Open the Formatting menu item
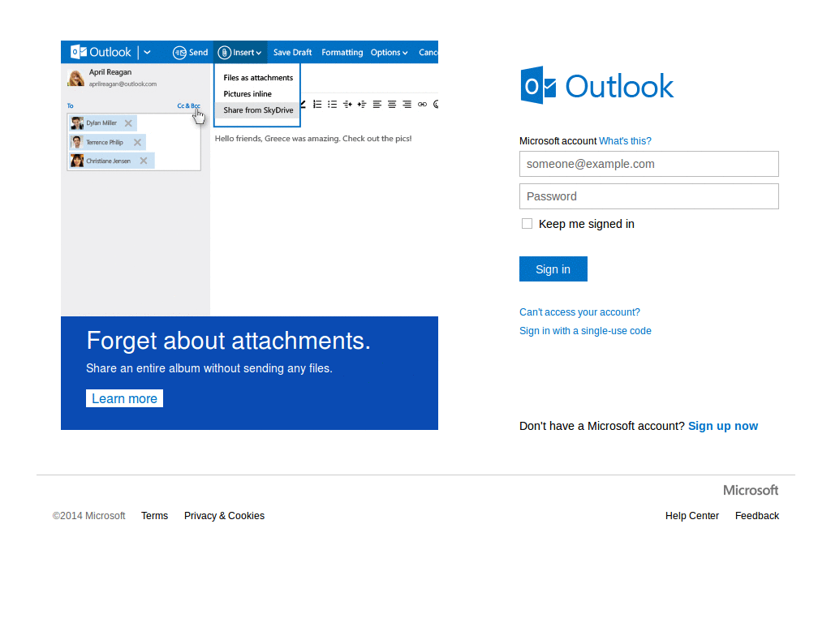 [x=342, y=53]
